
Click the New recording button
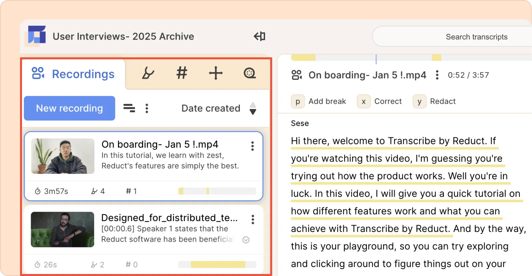69,108
